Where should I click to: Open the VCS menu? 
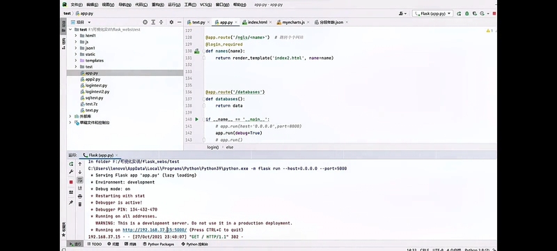pos(205,5)
